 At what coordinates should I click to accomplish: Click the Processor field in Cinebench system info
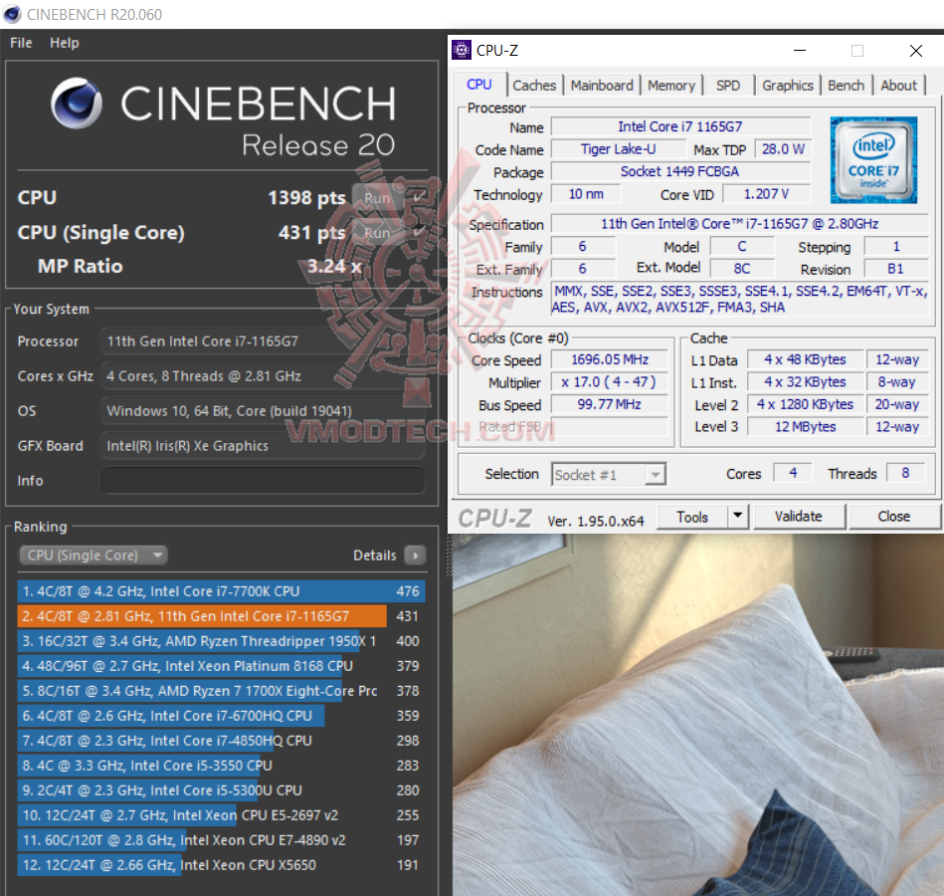[x=263, y=341]
